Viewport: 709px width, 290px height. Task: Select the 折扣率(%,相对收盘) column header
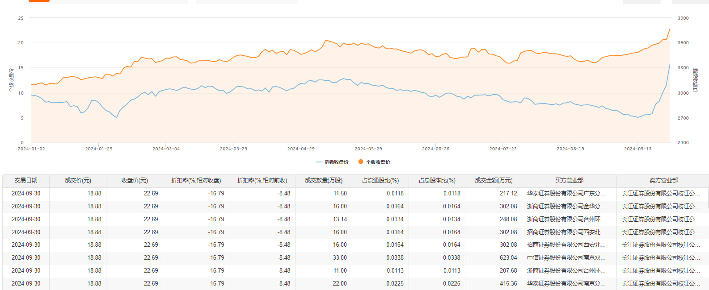(x=196, y=180)
